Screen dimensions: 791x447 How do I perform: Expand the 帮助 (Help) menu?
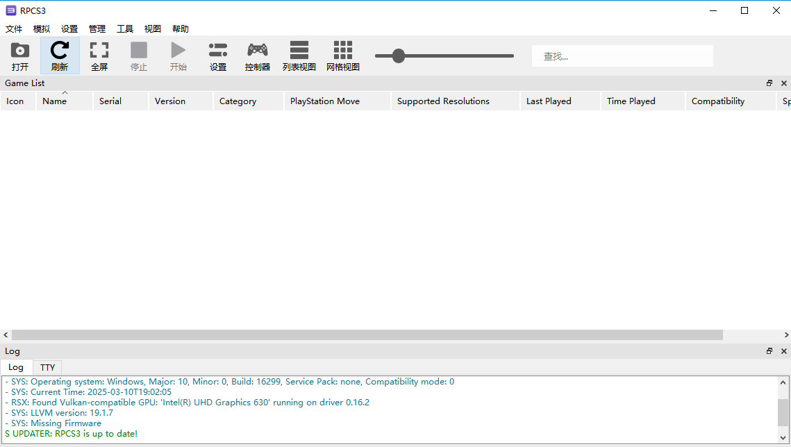click(x=181, y=29)
